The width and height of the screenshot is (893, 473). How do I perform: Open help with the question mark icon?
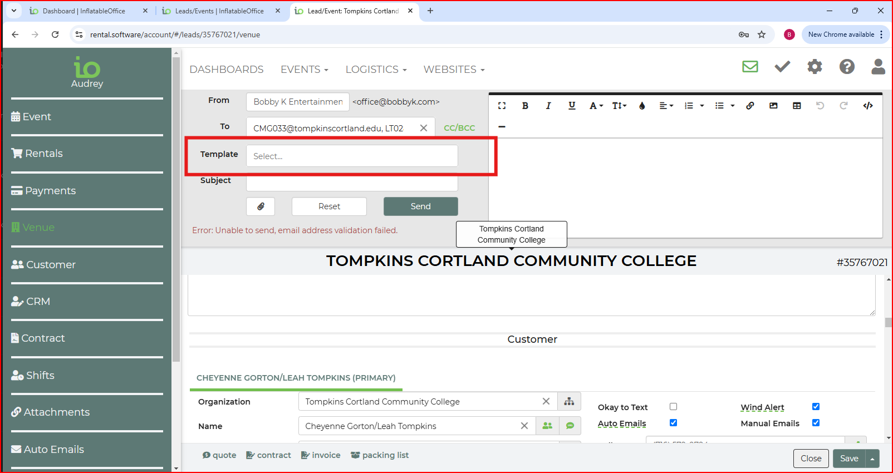847,67
